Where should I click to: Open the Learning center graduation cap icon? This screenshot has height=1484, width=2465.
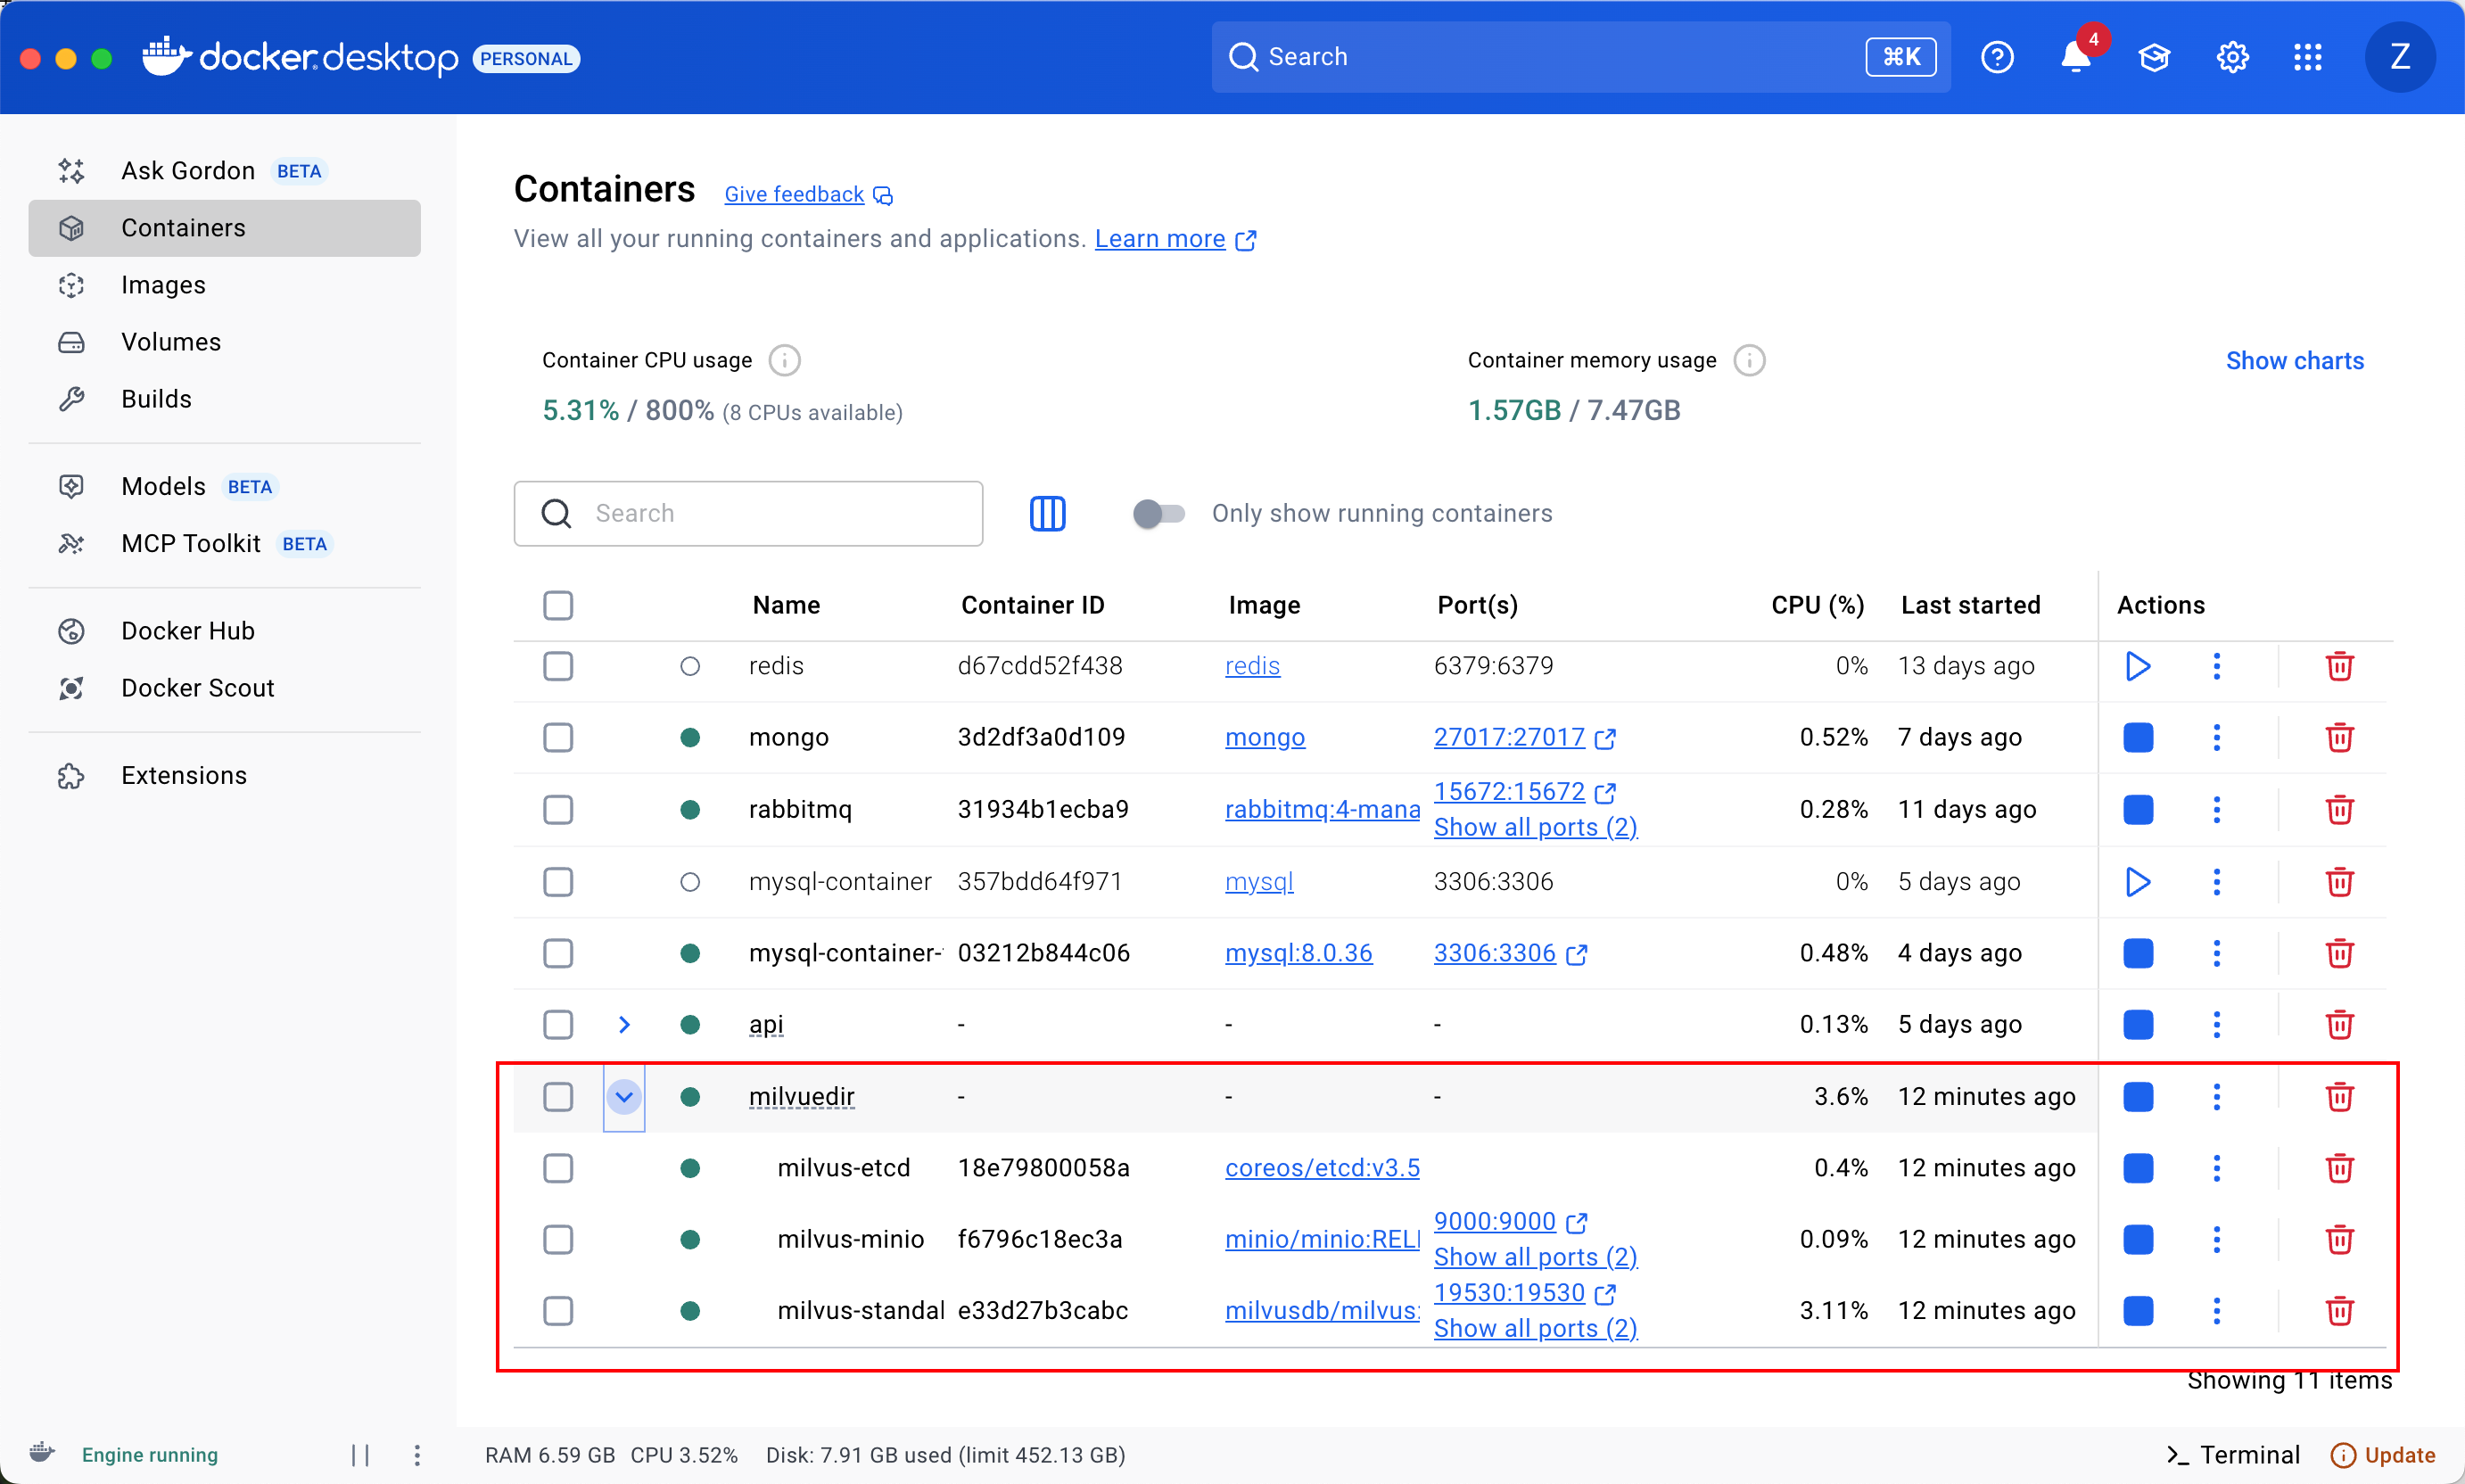(x=2154, y=57)
